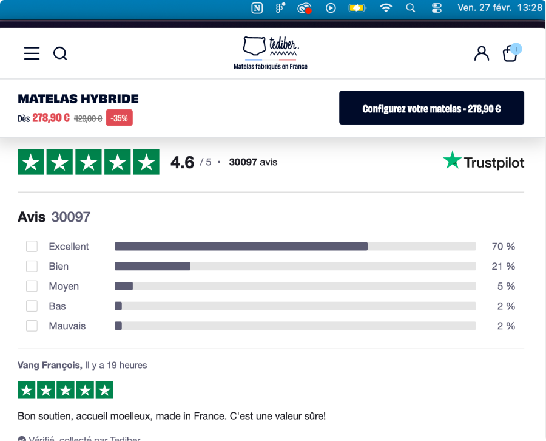The width and height of the screenshot is (546, 441).
Task: Open Notion icon in macOS menu bar
Action: click(x=257, y=8)
